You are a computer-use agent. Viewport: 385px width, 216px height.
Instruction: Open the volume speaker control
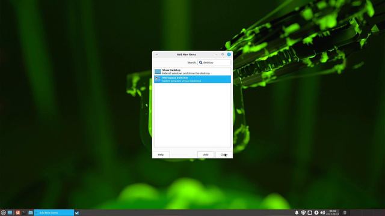pyautogui.click(x=322, y=212)
